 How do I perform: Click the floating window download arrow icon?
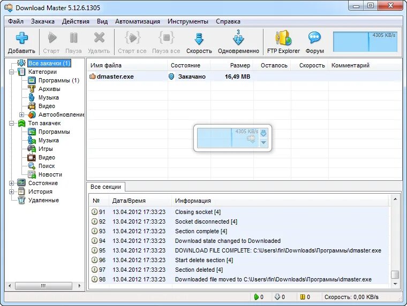pos(263,133)
